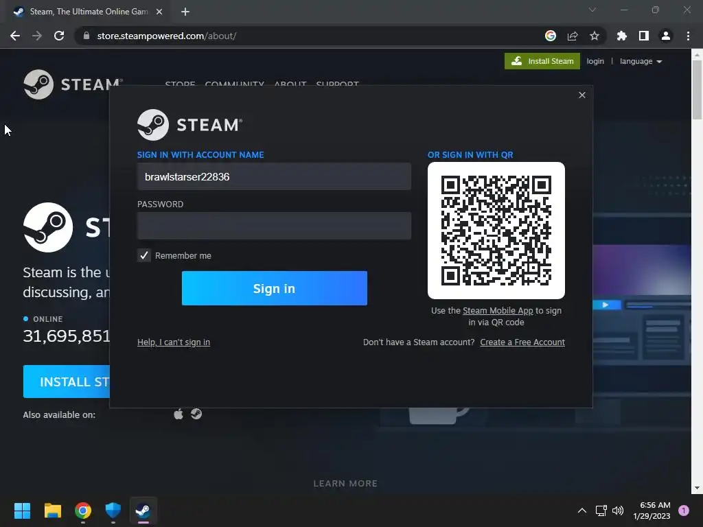Click the QR code image

click(x=496, y=231)
